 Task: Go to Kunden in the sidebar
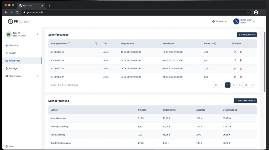point(13,53)
